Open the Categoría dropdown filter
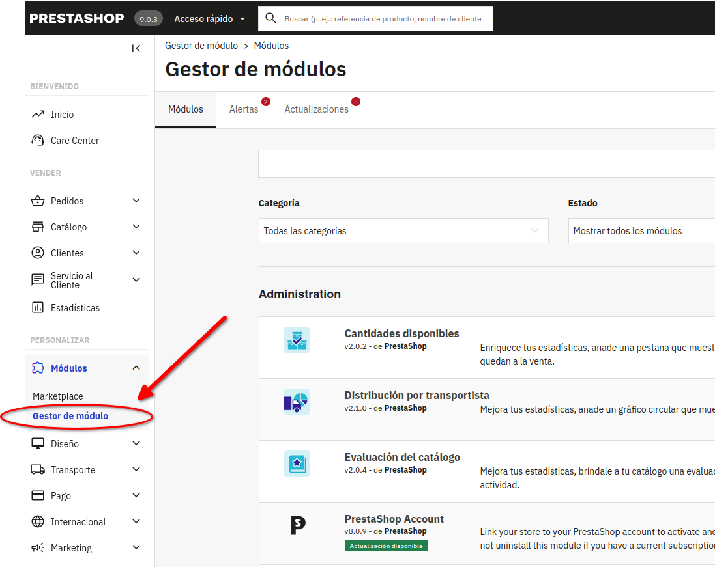The width and height of the screenshot is (715, 567). [x=403, y=231]
